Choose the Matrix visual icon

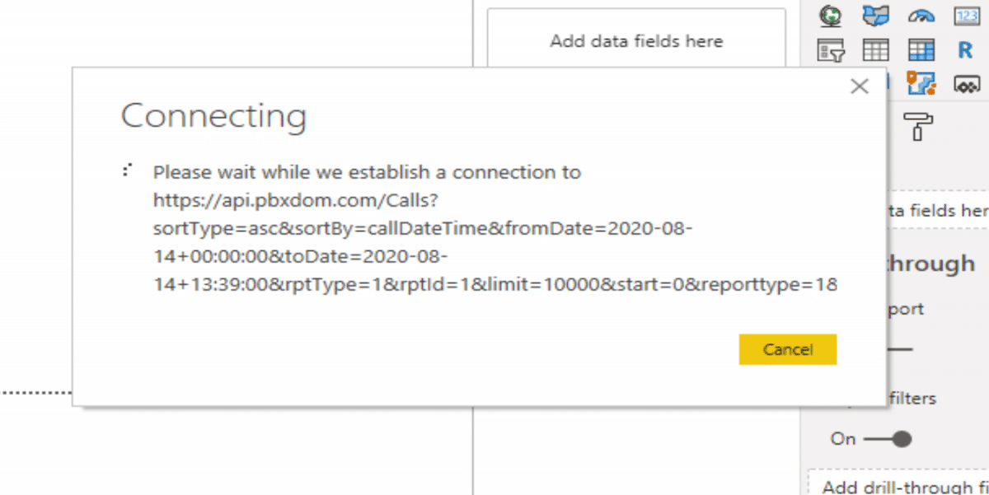[x=921, y=50]
